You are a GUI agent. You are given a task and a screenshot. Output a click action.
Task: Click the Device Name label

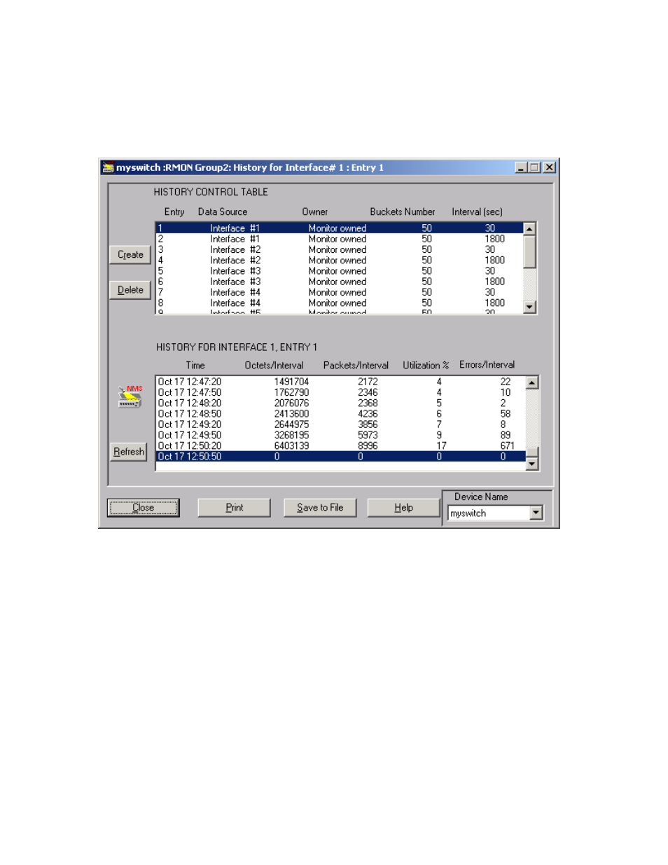[x=481, y=497]
